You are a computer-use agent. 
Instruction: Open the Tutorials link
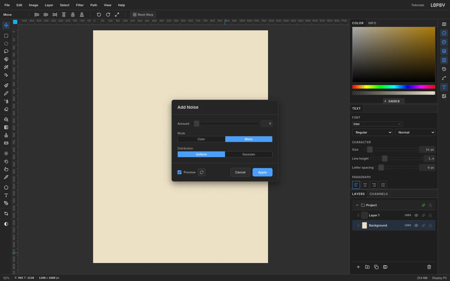pos(418,5)
